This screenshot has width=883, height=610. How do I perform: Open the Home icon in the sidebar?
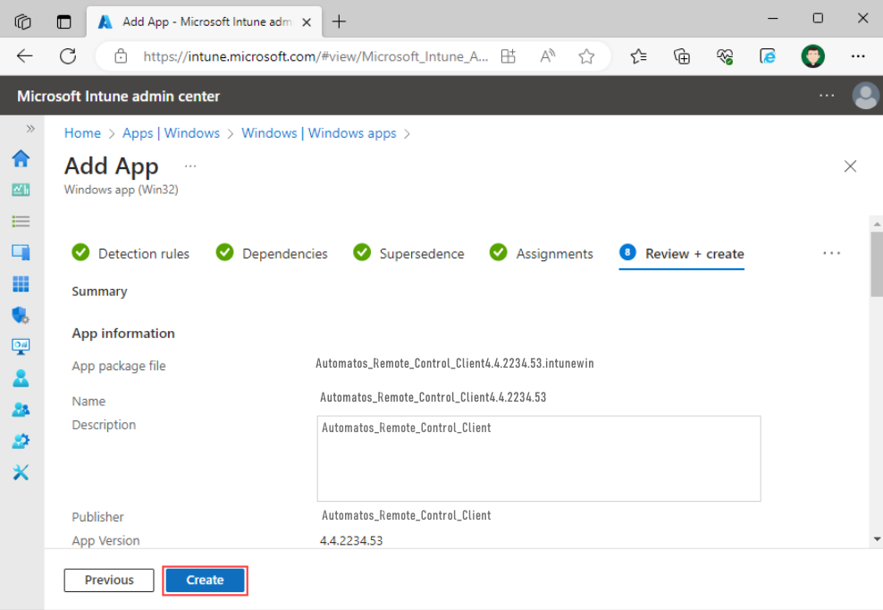pos(21,158)
